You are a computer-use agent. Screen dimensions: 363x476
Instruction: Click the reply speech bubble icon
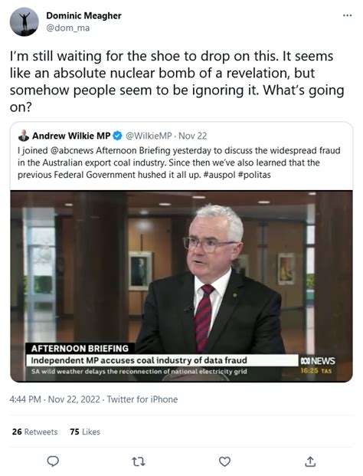pos(53,461)
